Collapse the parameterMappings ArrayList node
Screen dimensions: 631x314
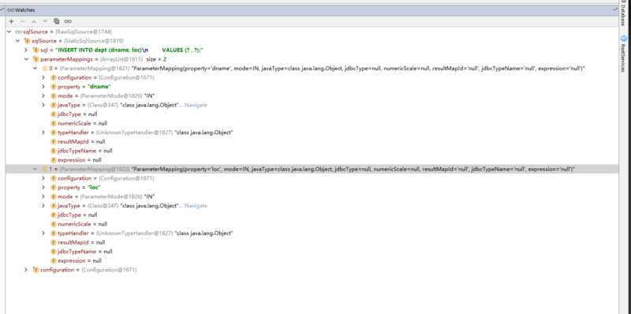tap(26, 59)
